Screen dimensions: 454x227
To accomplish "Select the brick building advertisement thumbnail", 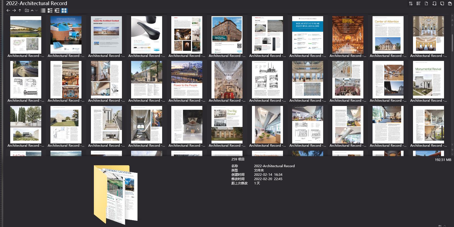I will point(227,35).
